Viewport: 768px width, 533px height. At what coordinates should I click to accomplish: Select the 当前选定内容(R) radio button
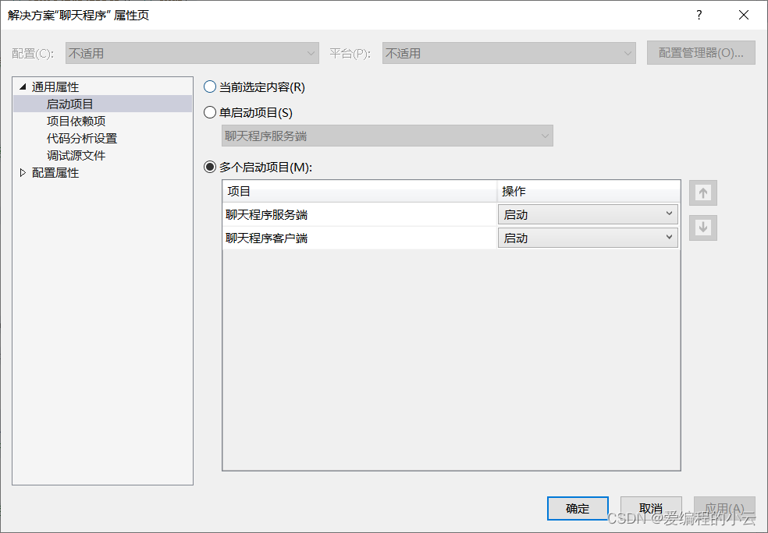[x=210, y=87]
